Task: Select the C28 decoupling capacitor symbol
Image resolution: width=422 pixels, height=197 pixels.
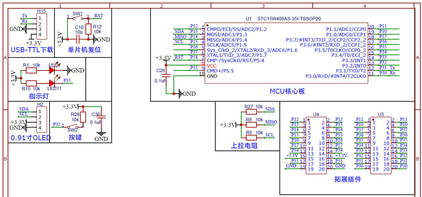Action: [x=166, y=75]
